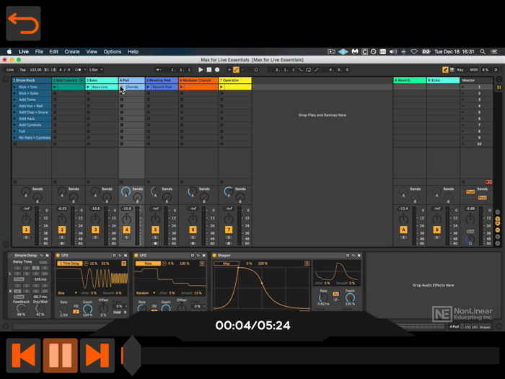Open the Sine waveform dropdown in LFO
The width and height of the screenshot is (505, 379).
point(68,293)
